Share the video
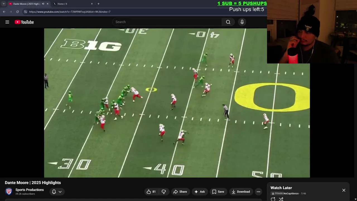 (x=180, y=192)
